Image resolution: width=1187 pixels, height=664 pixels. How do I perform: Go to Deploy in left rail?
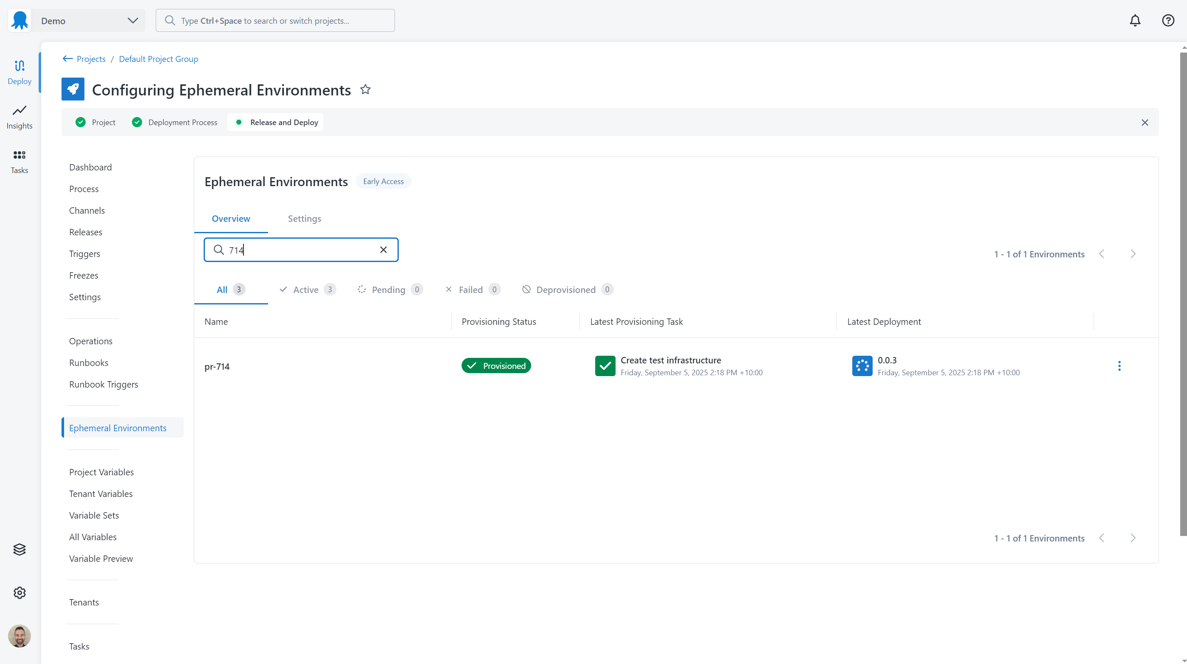click(x=20, y=73)
